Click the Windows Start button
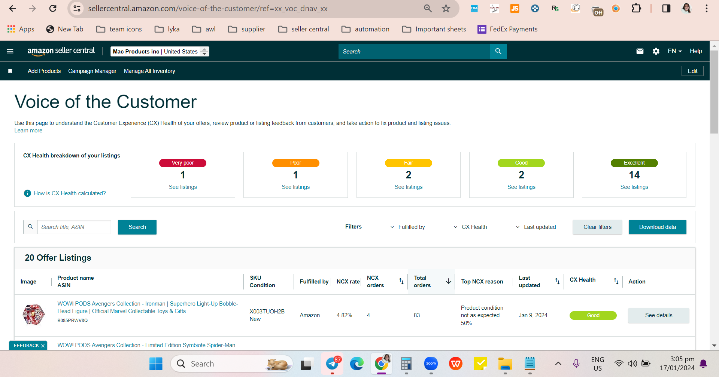Screen dimensions: 719x377 pos(156,364)
